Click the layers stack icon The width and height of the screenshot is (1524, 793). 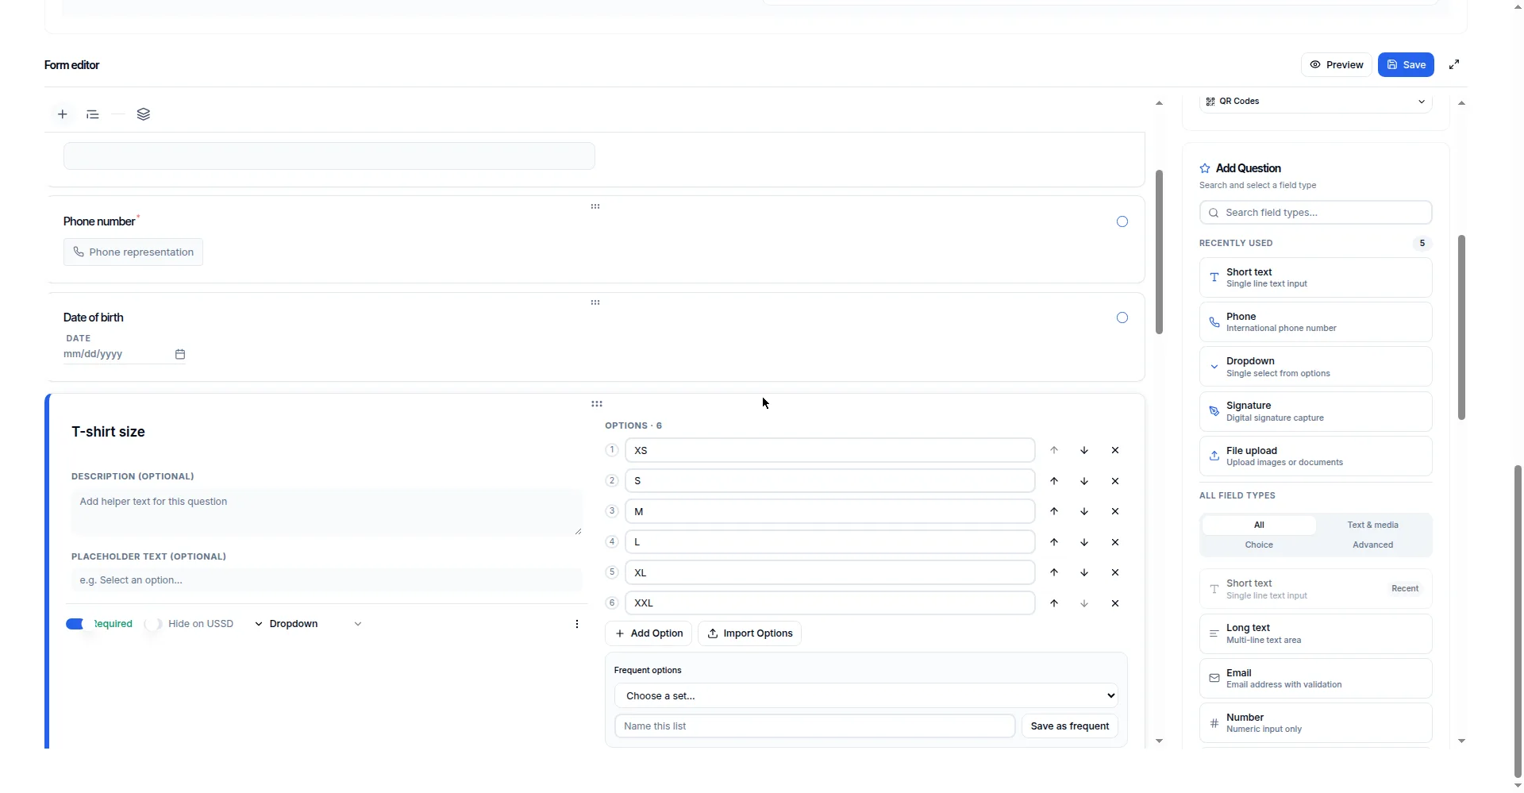point(143,114)
